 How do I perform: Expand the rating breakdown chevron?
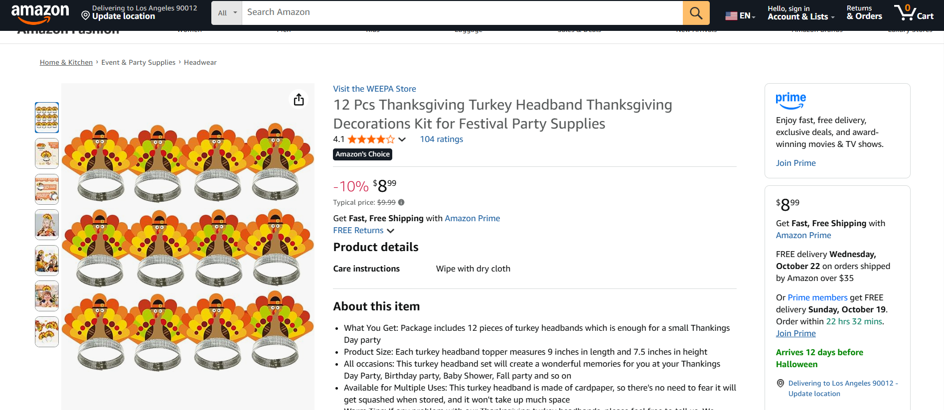point(402,139)
